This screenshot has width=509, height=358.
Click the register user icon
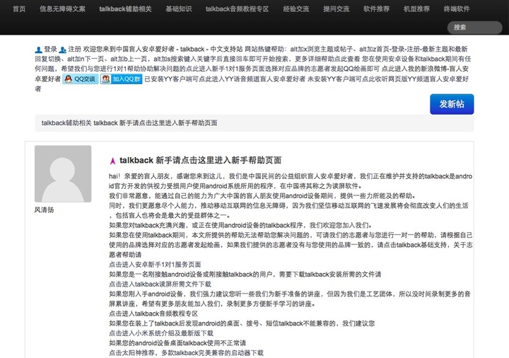click(63, 50)
